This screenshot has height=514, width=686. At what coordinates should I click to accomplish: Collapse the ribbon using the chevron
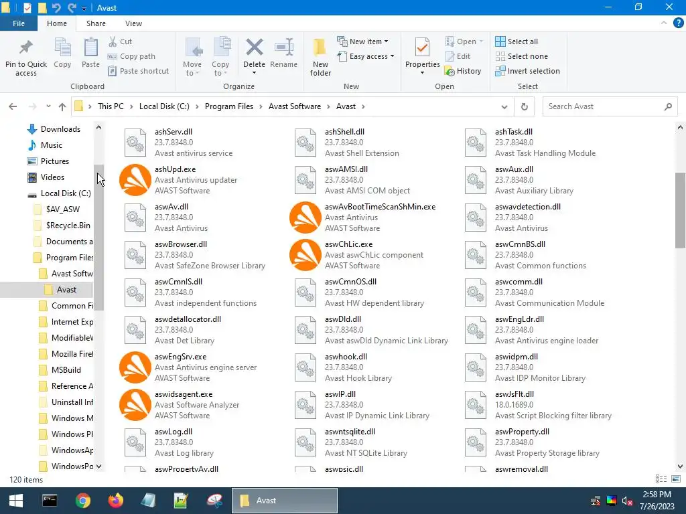click(664, 23)
